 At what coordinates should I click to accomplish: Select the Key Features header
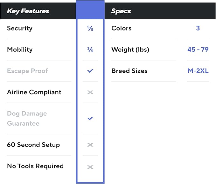coord(28,11)
